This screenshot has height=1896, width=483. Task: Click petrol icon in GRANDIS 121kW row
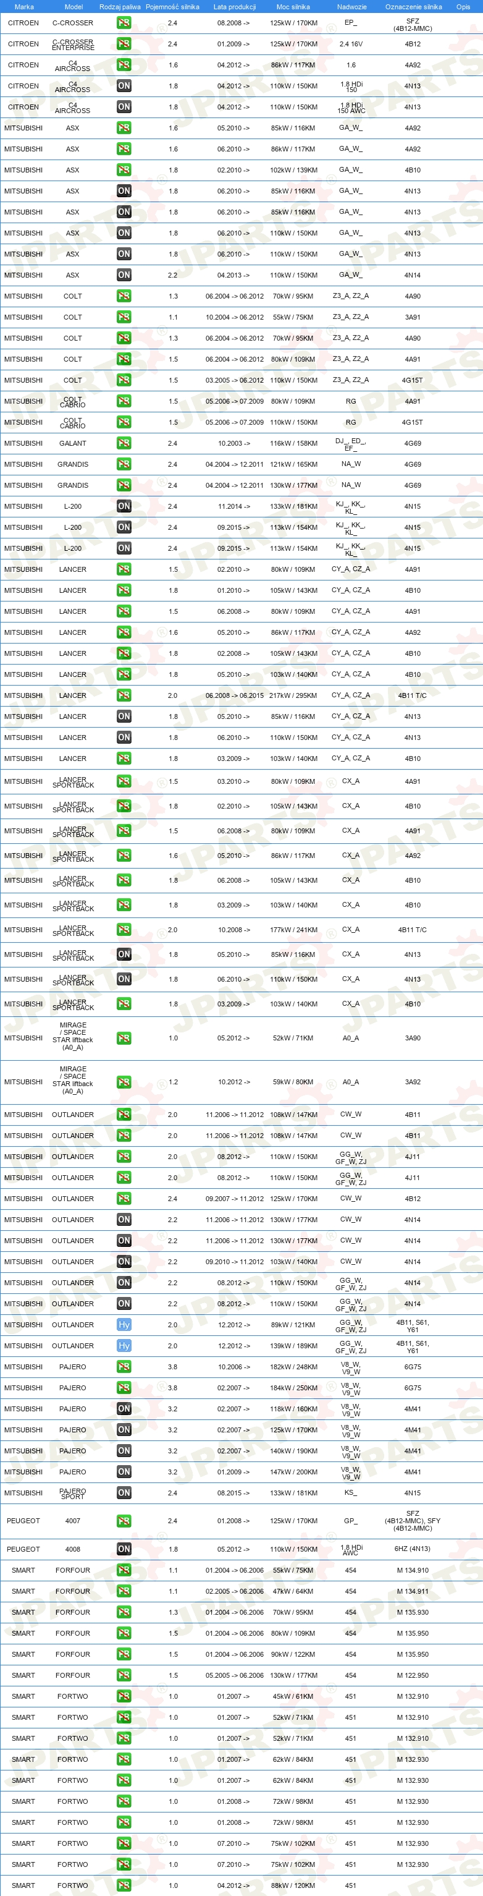point(124,464)
